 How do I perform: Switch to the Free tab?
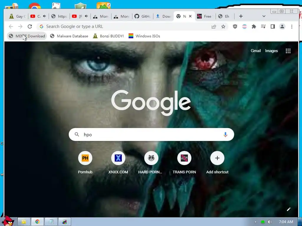205,16
